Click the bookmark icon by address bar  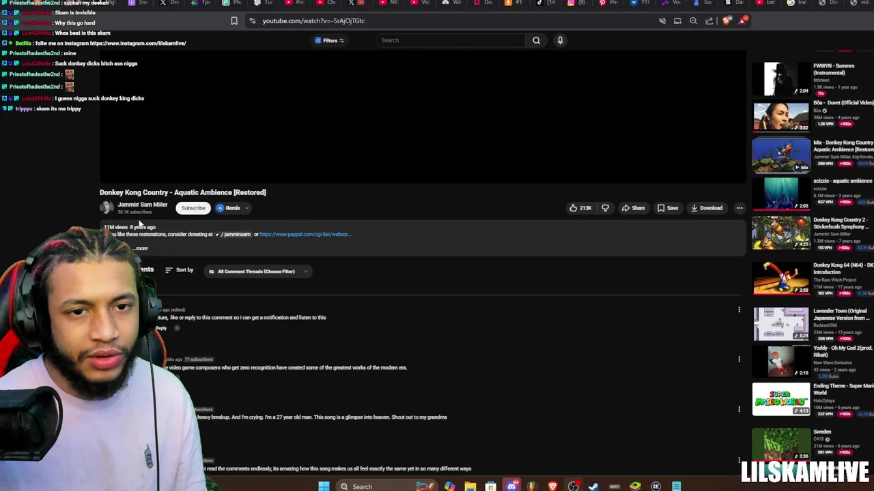(234, 20)
